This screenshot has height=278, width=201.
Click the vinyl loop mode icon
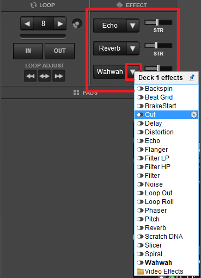pyautogui.click(x=77, y=24)
